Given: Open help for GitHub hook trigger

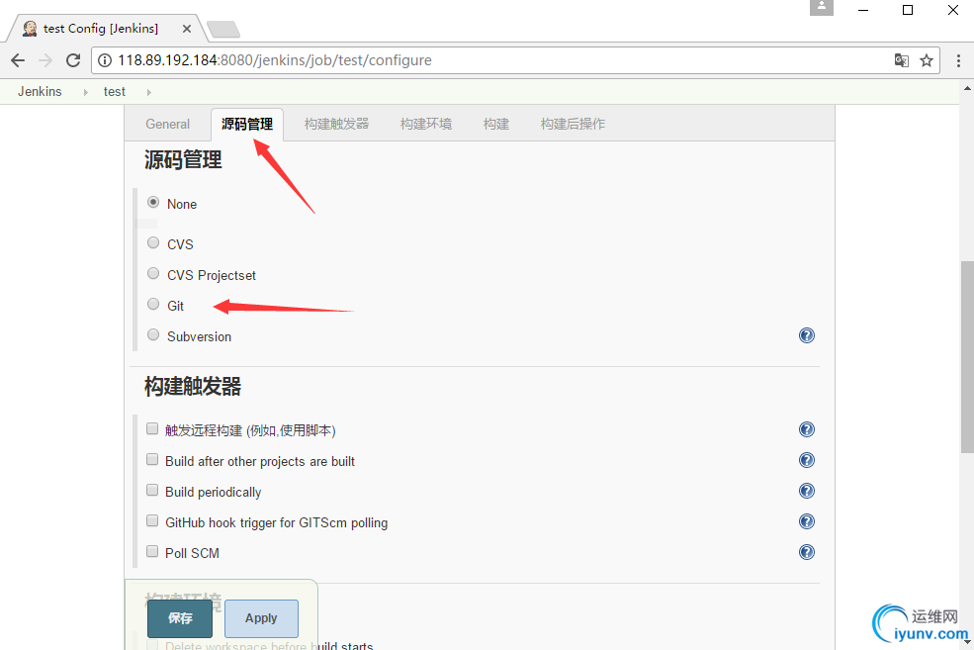Looking at the screenshot, I should coord(806,521).
